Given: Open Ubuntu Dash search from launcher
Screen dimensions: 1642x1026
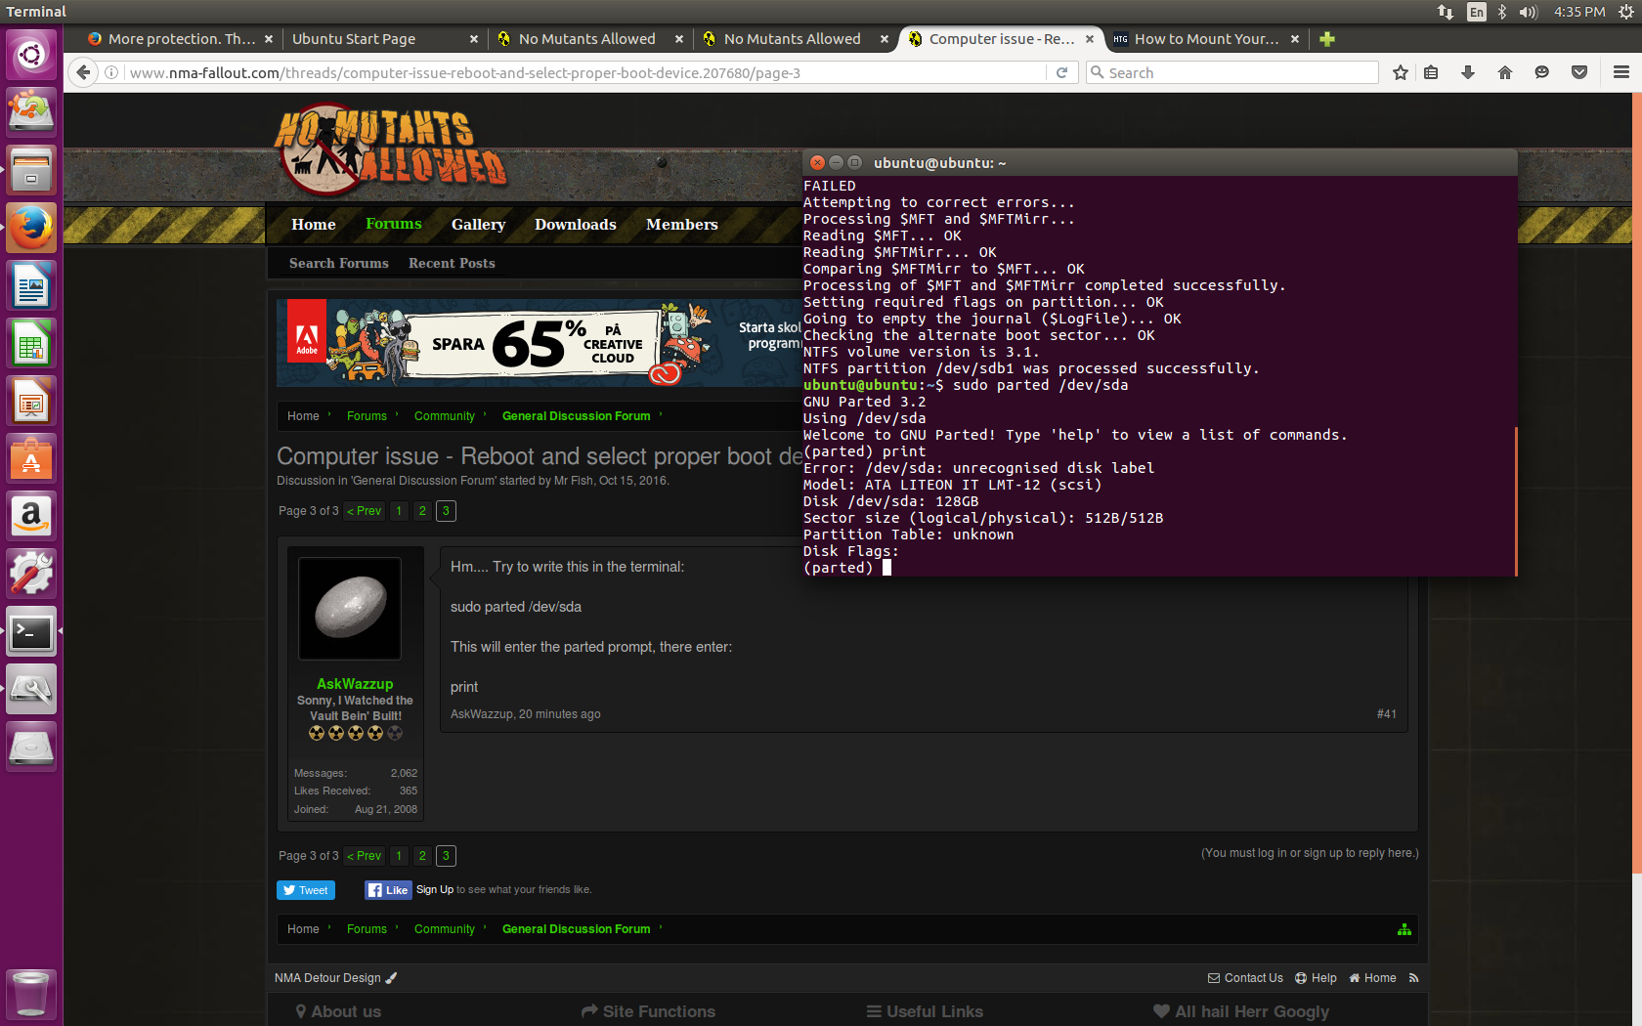Looking at the screenshot, I should (31, 55).
